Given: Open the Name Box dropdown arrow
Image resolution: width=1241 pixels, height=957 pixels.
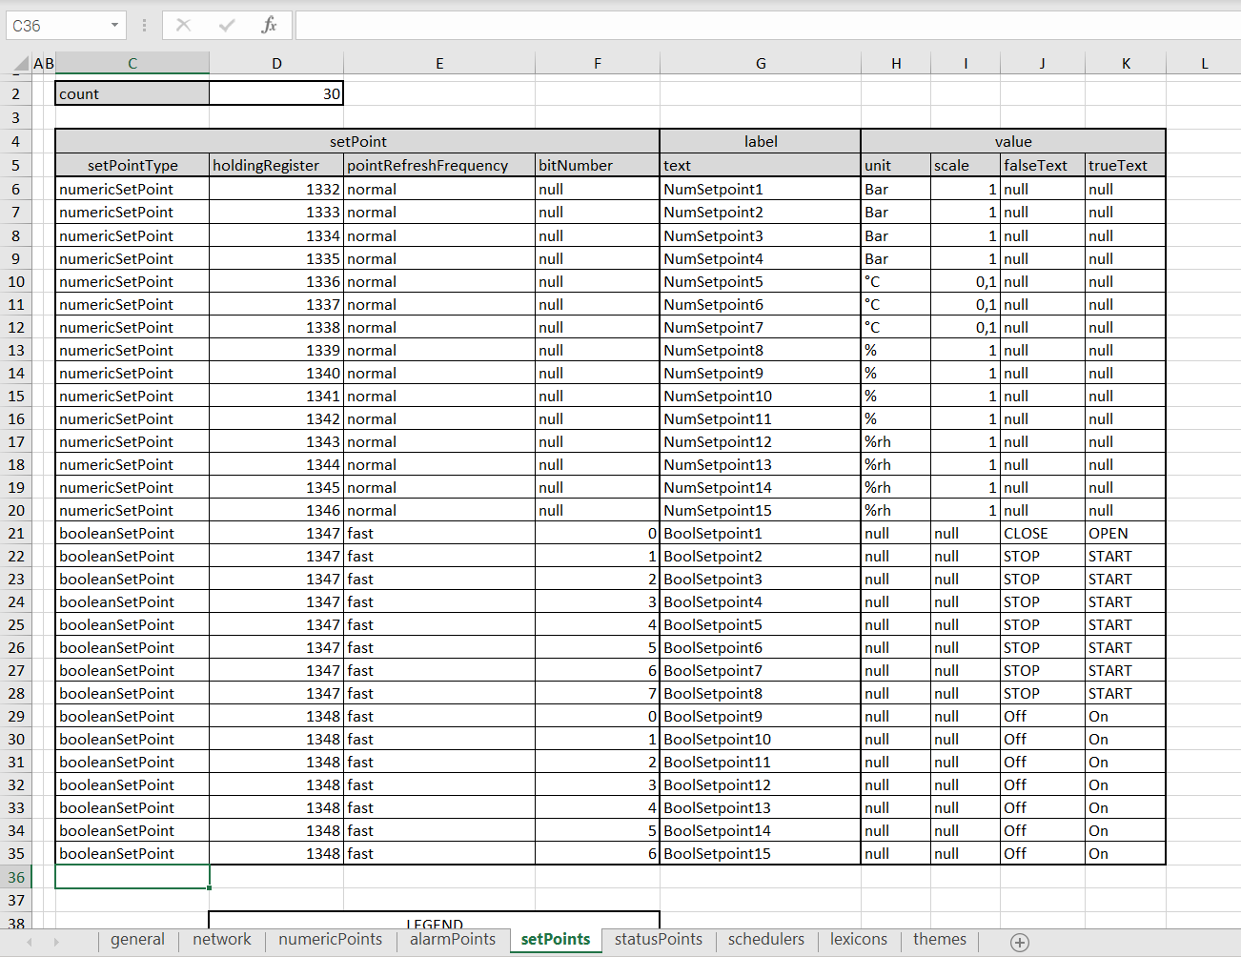Looking at the screenshot, I should [x=114, y=26].
